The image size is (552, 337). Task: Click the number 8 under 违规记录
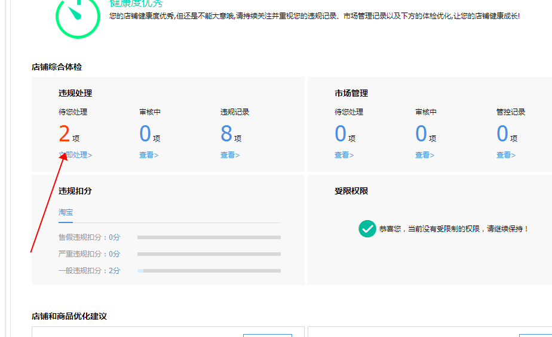[x=226, y=134]
